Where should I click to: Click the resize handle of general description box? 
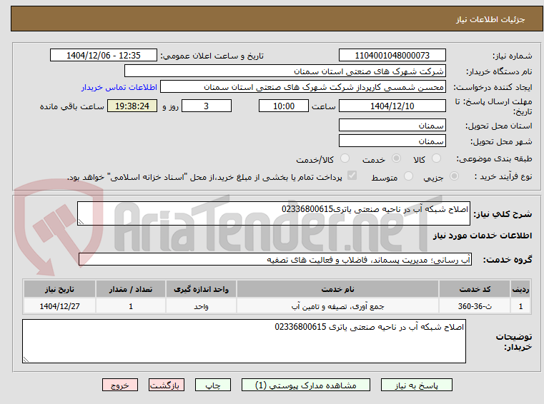click(81, 221)
